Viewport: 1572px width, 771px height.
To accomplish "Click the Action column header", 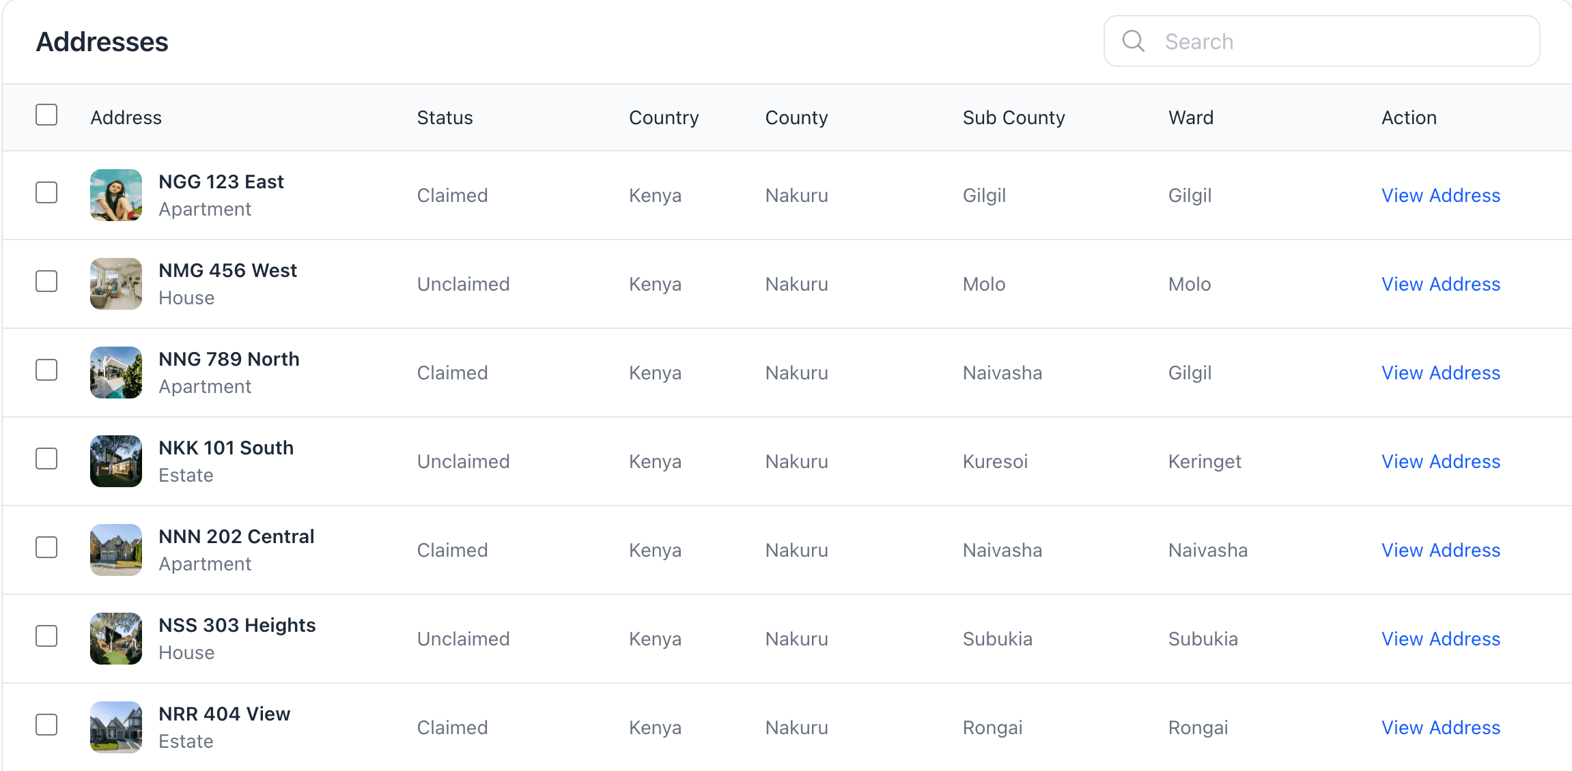I will (x=1409, y=118).
